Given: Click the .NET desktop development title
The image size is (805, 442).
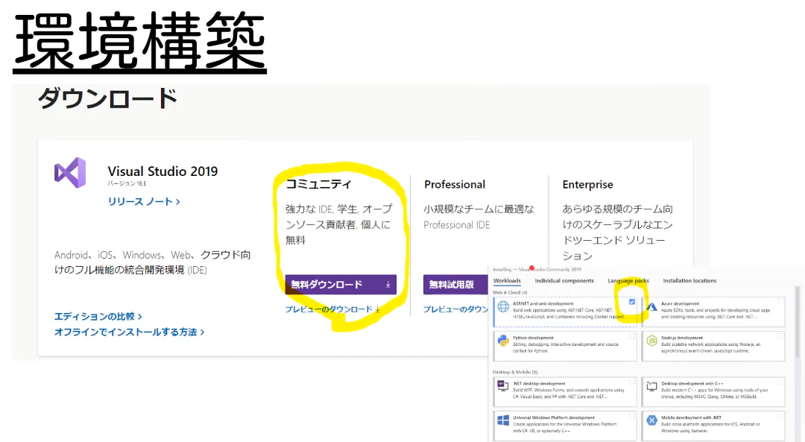Looking at the screenshot, I should point(539,383).
